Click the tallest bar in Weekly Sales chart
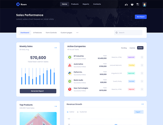 (50, 77)
